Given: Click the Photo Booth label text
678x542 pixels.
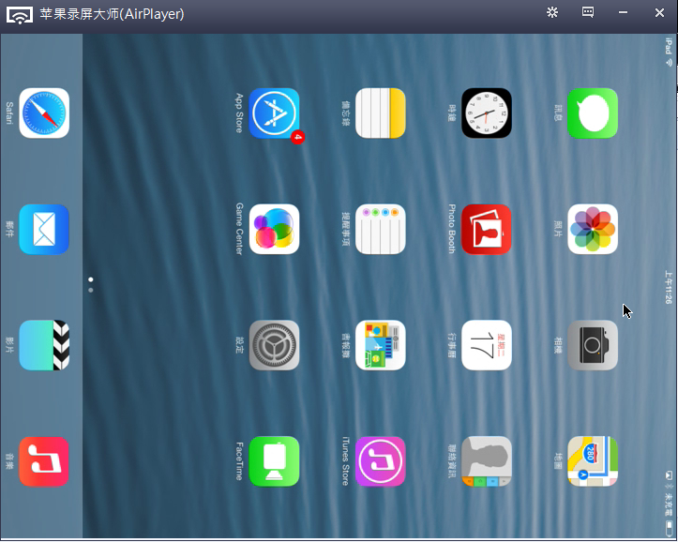Looking at the screenshot, I should click(451, 229).
